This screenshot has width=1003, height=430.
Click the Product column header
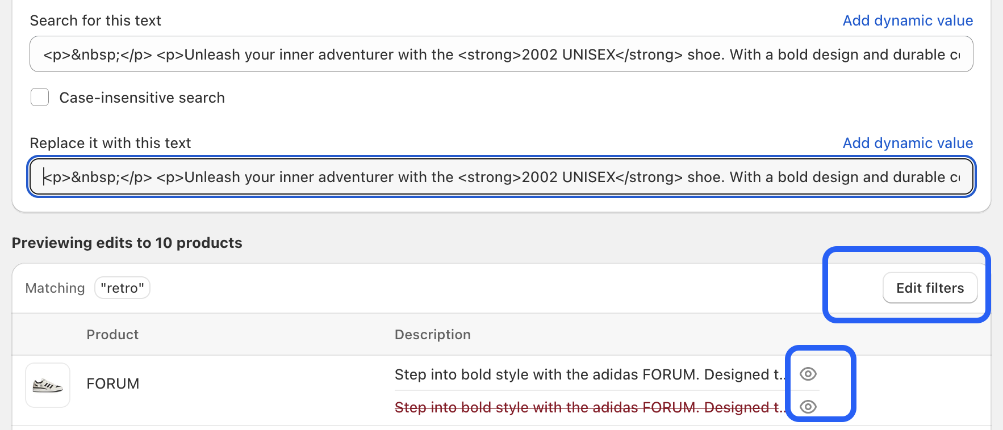[x=112, y=334]
